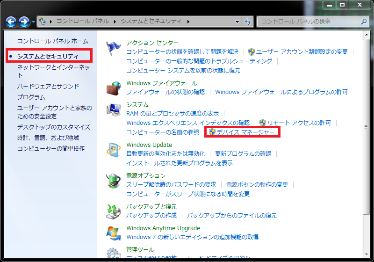Open バックアップの作成 link
Viewport: 374px width, 262px height.
tap(151, 216)
